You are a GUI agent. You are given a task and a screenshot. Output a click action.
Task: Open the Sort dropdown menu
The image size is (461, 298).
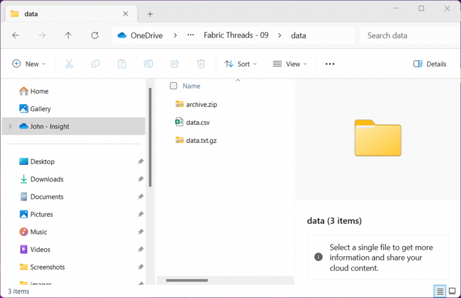pos(241,64)
